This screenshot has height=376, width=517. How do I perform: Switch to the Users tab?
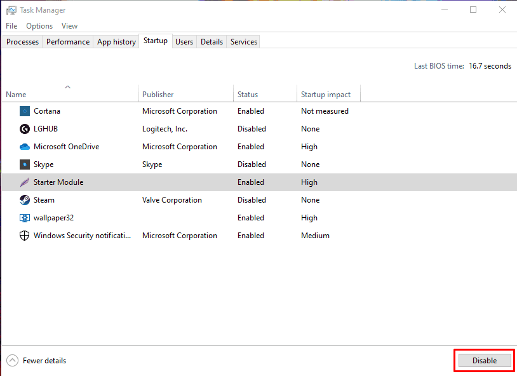click(184, 42)
